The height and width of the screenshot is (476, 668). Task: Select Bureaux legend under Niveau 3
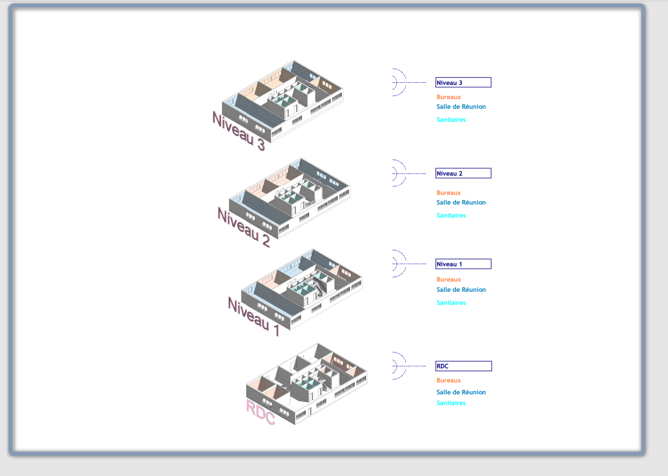(448, 97)
